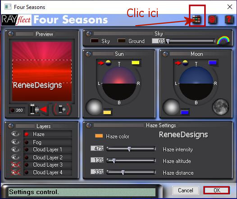237x199 pixels.
Task: Show hidden Cloud Layer 3 via eye
Action: [16, 165]
